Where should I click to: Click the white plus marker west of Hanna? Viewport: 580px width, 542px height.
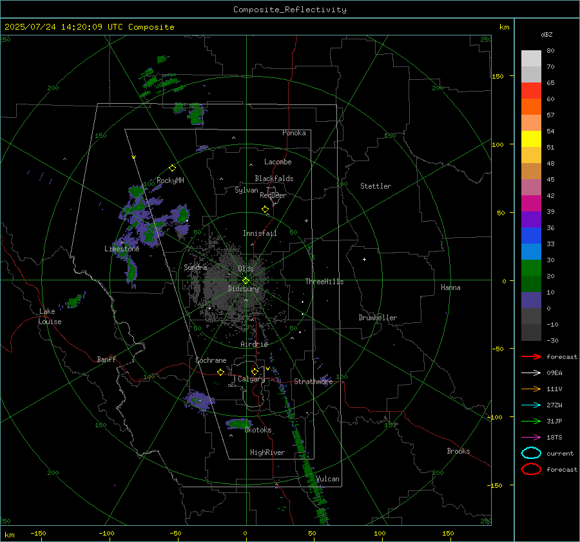click(x=364, y=259)
